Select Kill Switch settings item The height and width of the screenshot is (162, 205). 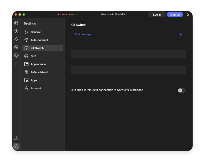pos(43,48)
